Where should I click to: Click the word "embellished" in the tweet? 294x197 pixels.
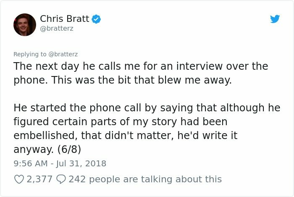pos(45,136)
